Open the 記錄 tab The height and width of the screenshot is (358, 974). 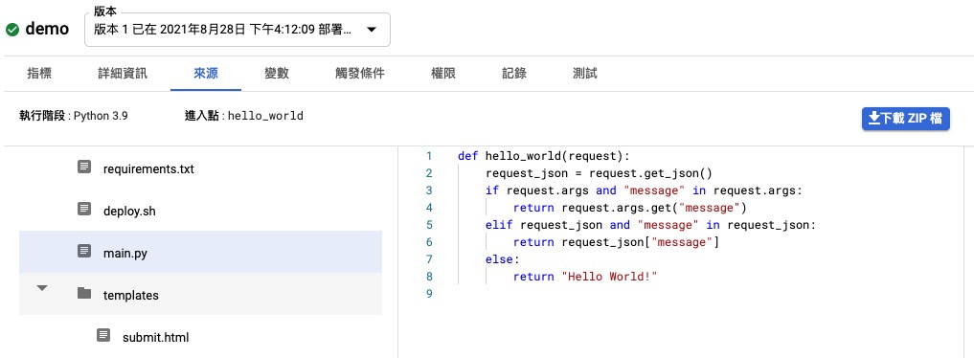point(514,73)
